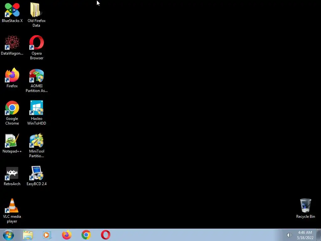
Task: Select the EasyBCD 2.4 desktop shortcut
Action: coord(36,176)
